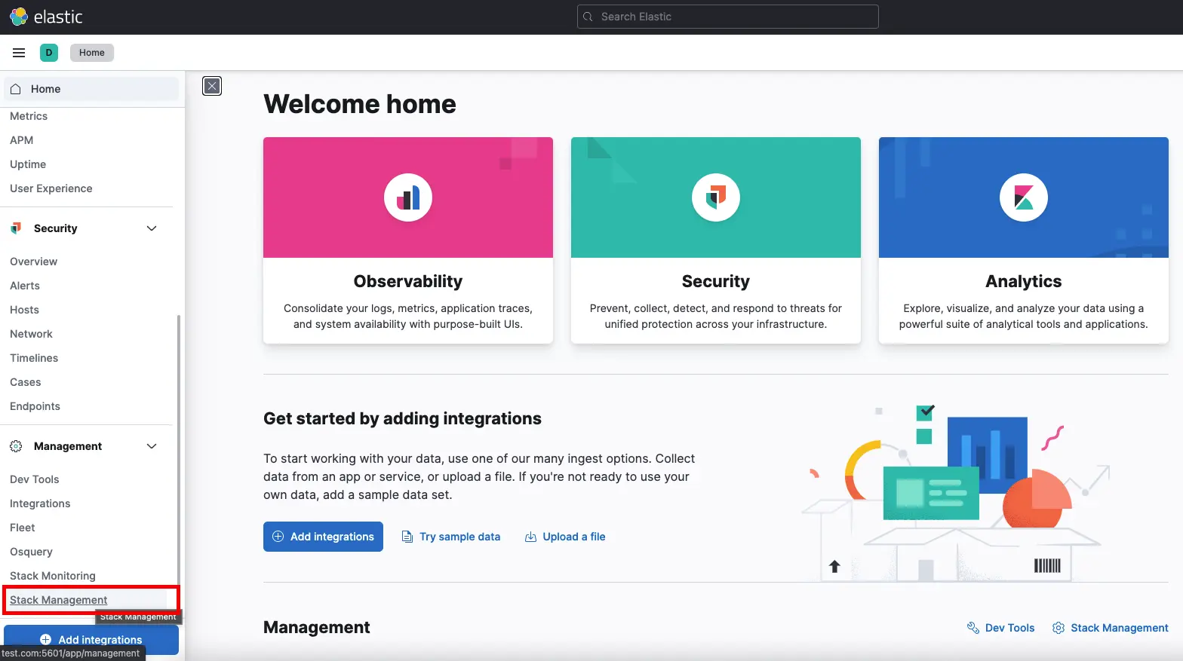Select Home in the side navigation
Image resolution: width=1183 pixels, height=661 pixels.
[x=45, y=89]
